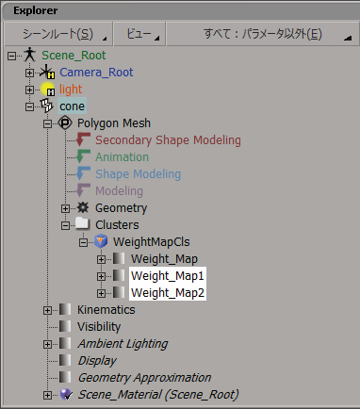Click the Camera_Root null icon
This screenshot has height=409, width=360.
click(47, 73)
